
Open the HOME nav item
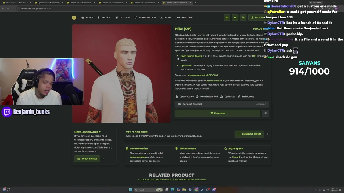[x=87, y=17]
